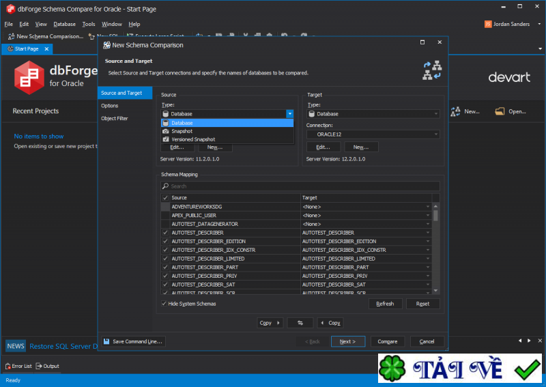Click the Jordan Sanders account icon
Image resolution: width=546 pixels, height=387 pixels.
pos(487,24)
